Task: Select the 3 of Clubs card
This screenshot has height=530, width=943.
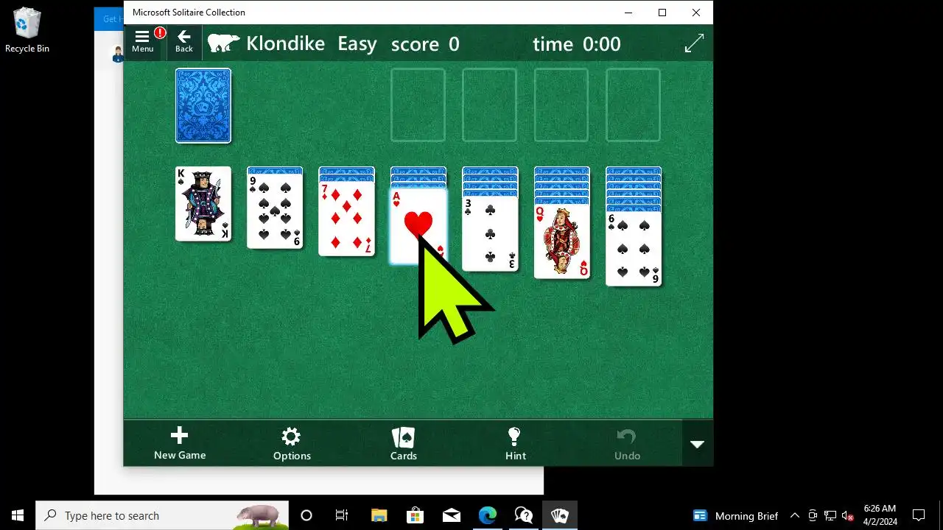Action: (490, 233)
